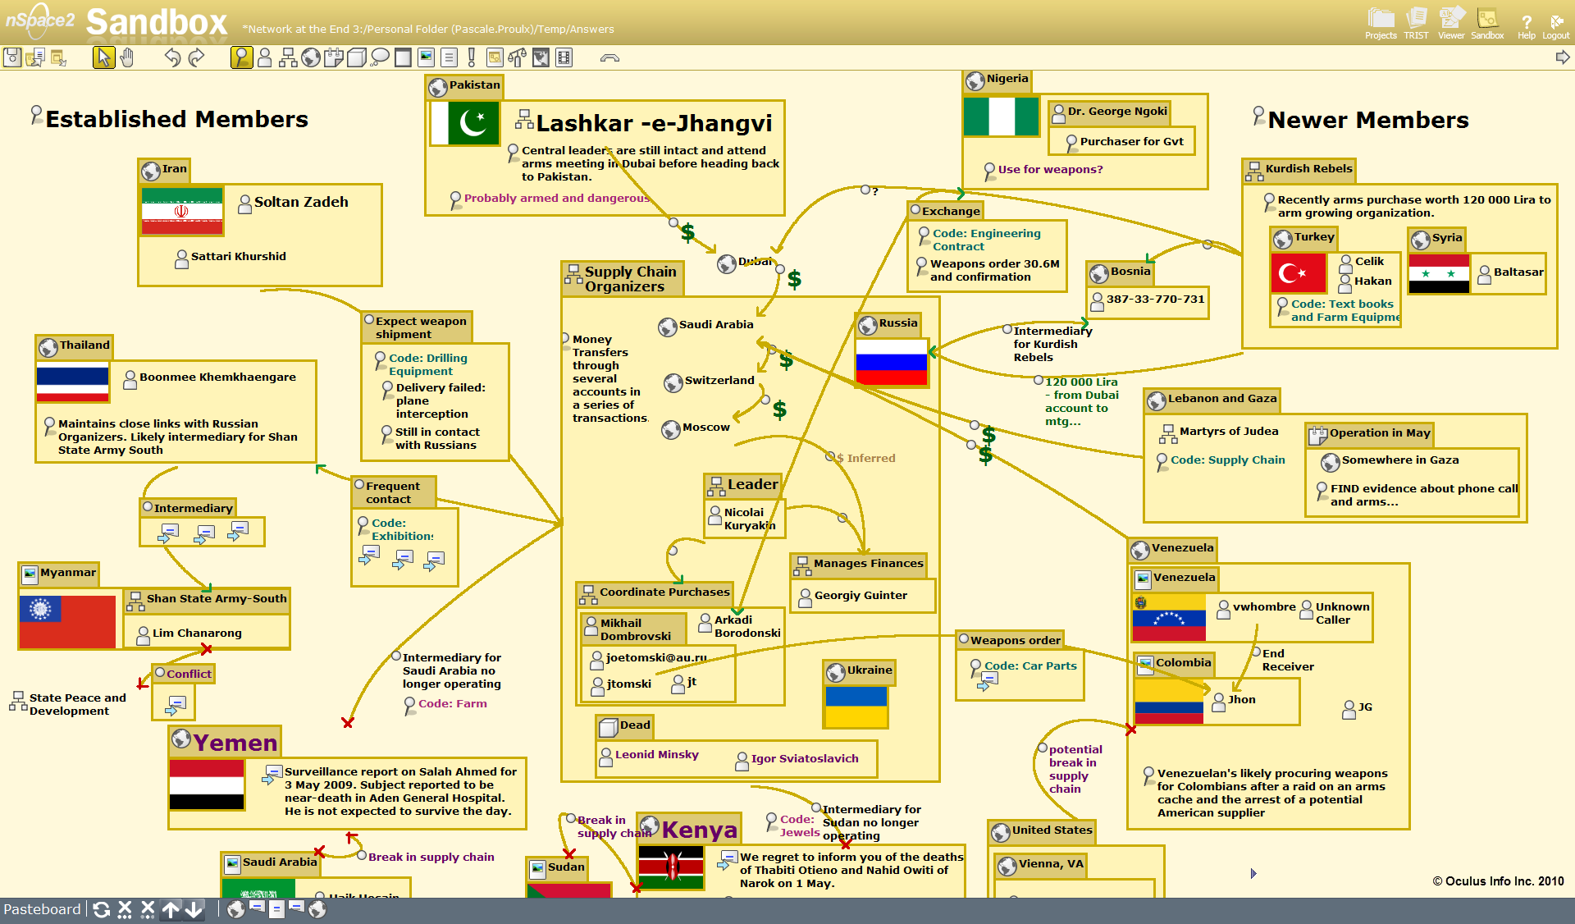Click the Kurdish Rebels group header
Viewport: 1575px width, 924px height.
click(x=1299, y=169)
